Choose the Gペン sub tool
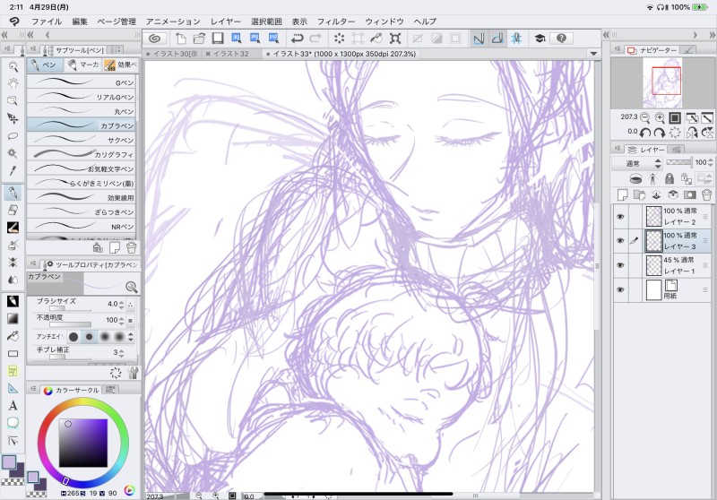This screenshot has width=717, height=500. coord(82,82)
